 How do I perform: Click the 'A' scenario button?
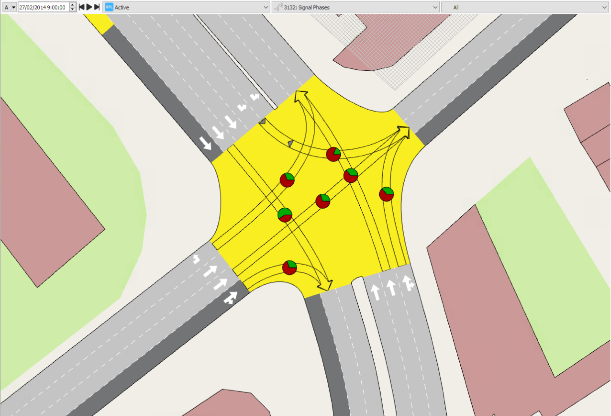pyautogui.click(x=6, y=7)
